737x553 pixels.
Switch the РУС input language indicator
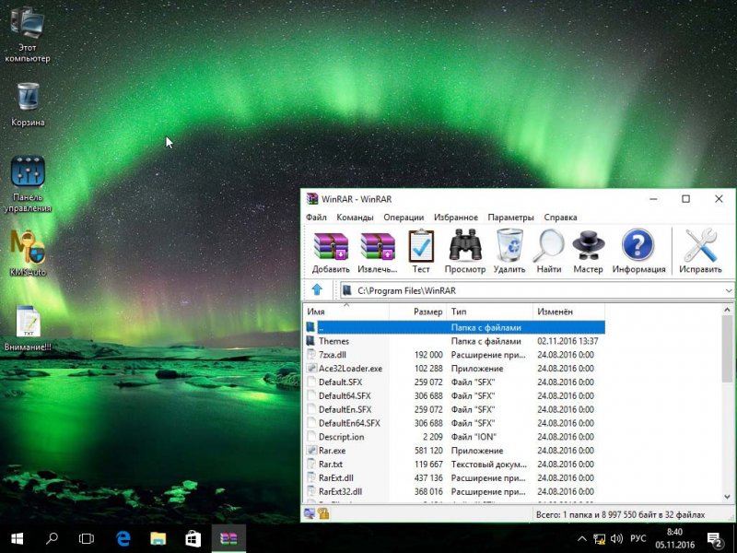638,538
